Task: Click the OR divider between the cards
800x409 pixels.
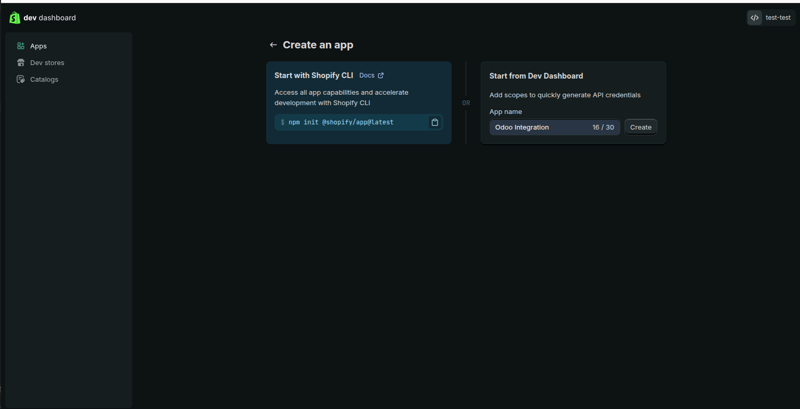Action: (x=466, y=103)
